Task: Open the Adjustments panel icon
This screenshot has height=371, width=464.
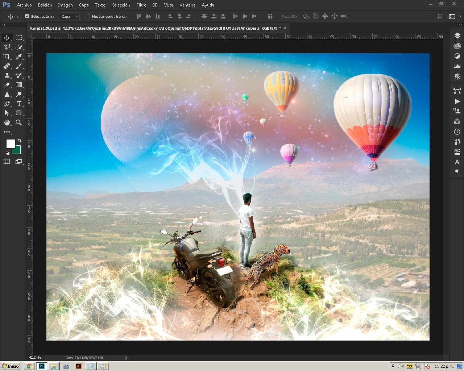Action: point(457,56)
